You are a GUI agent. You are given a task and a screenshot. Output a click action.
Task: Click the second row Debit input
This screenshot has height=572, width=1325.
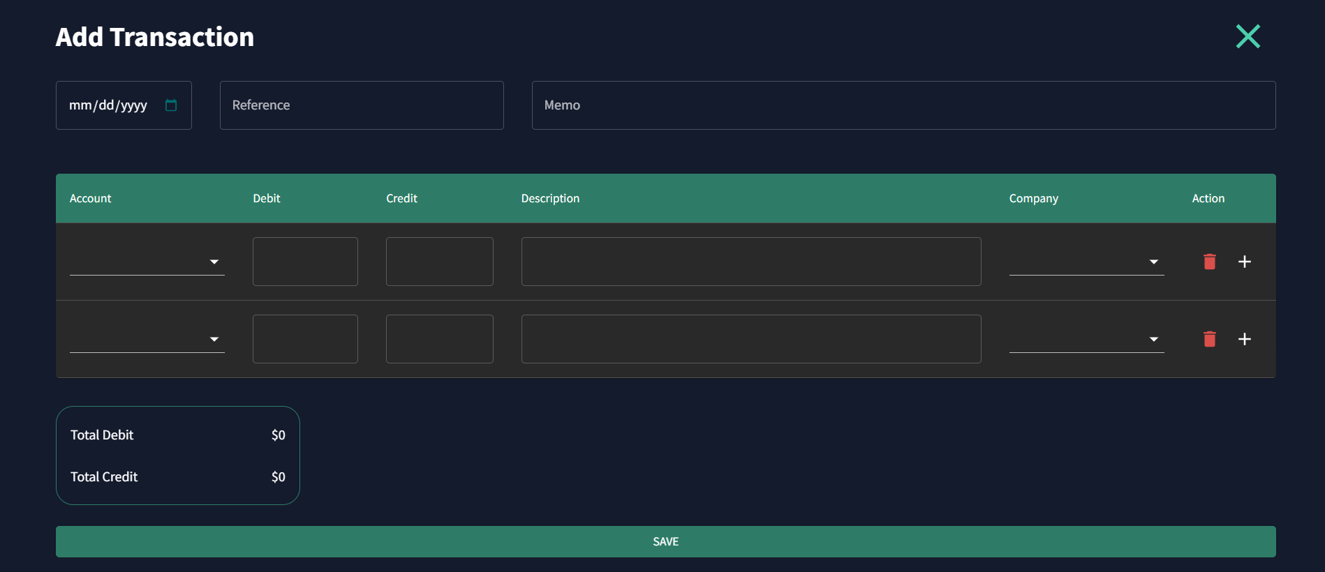pyautogui.click(x=305, y=339)
